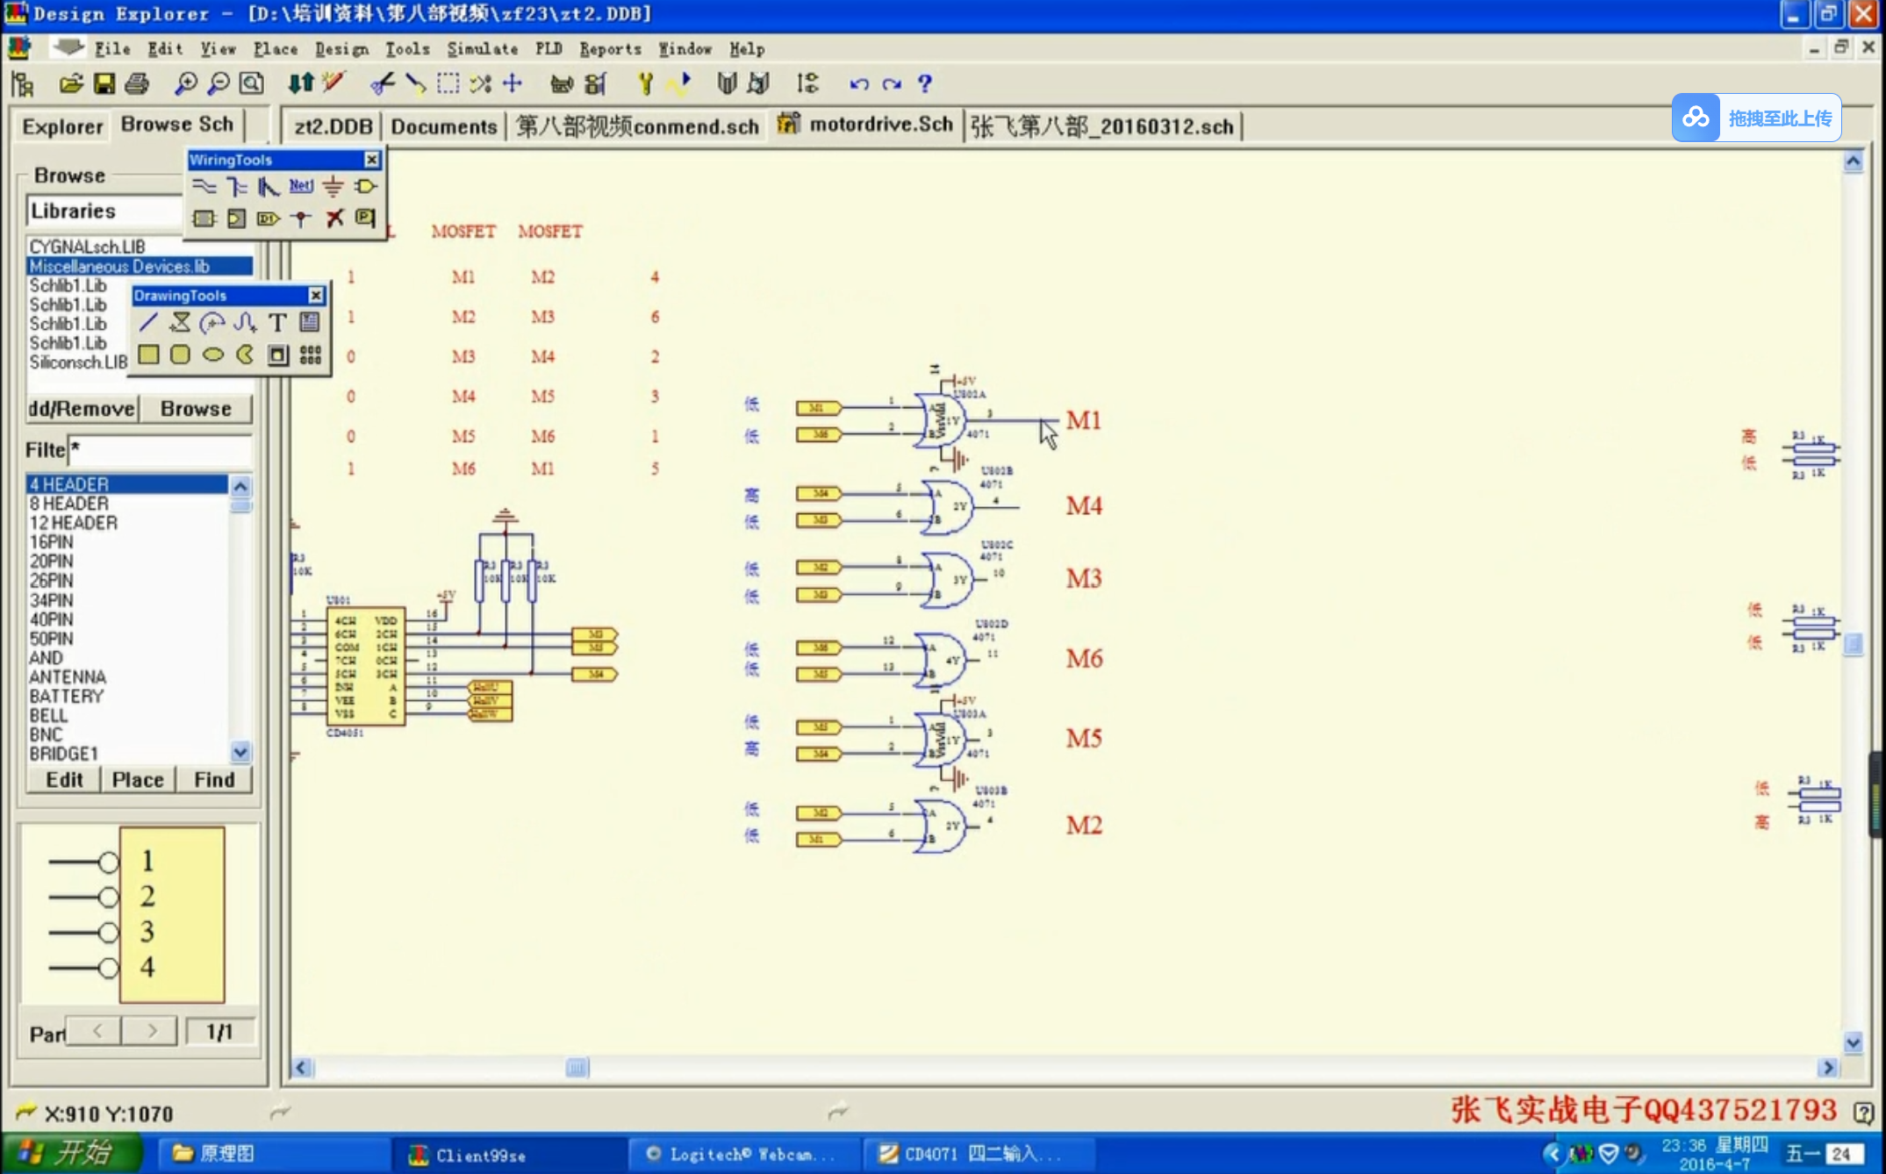
Task: Undo the last action
Action: coord(859,84)
